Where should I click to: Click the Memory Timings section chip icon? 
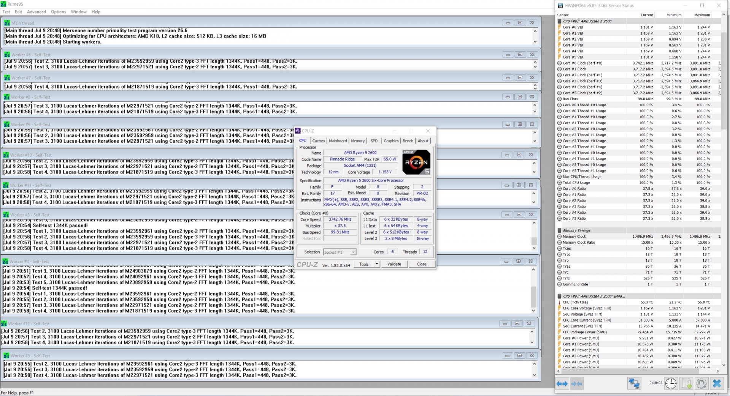click(x=559, y=230)
